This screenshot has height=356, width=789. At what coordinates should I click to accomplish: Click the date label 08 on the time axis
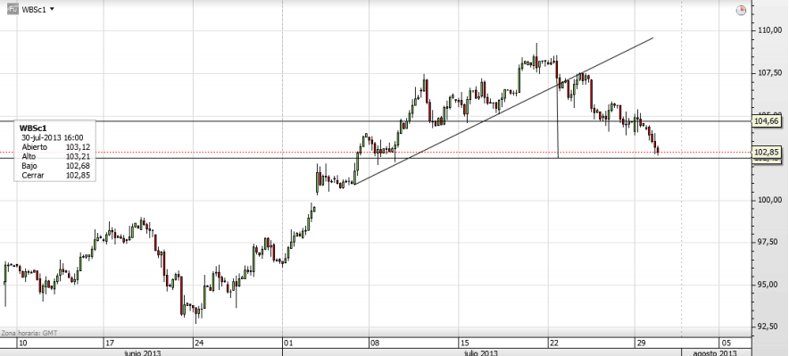coord(374,343)
